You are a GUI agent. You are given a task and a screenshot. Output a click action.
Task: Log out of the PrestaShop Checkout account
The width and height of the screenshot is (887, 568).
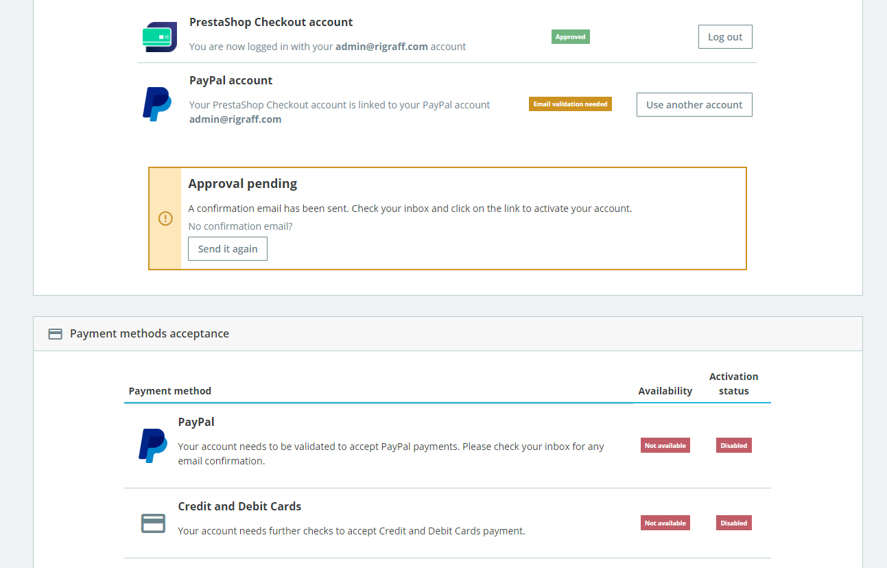pos(725,37)
